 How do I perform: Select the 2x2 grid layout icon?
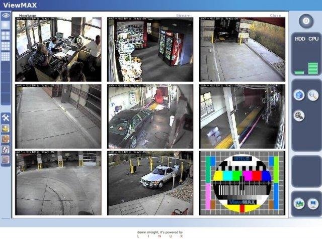[x=6, y=36]
